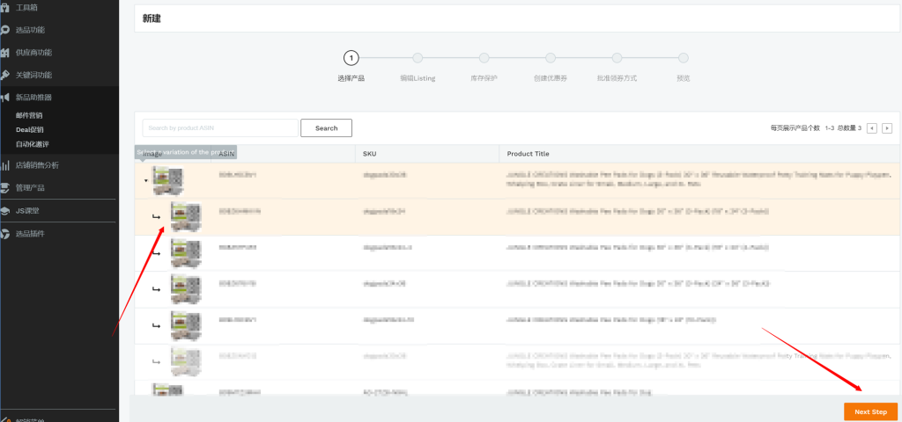Open 供应商功能 via its sidebar icon
Viewport: 902px width, 422px height.
[4, 52]
